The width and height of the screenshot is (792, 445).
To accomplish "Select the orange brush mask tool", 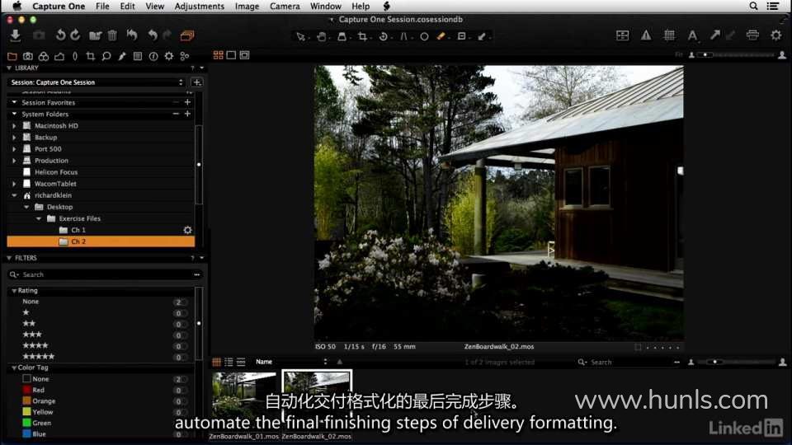I will [x=441, y=36].
